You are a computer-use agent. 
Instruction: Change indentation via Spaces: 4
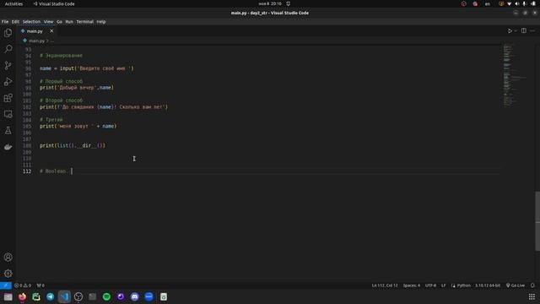pyautogui.click(x=412, y=285)
